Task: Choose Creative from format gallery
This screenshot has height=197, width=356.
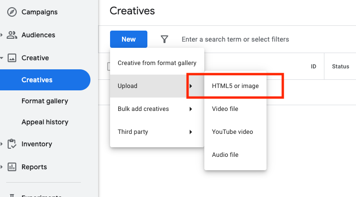Action: 157,63
